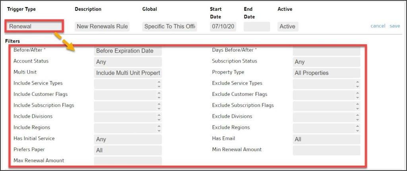
Task: Click the Include Service Types list stepper
Action: point(159,84)
